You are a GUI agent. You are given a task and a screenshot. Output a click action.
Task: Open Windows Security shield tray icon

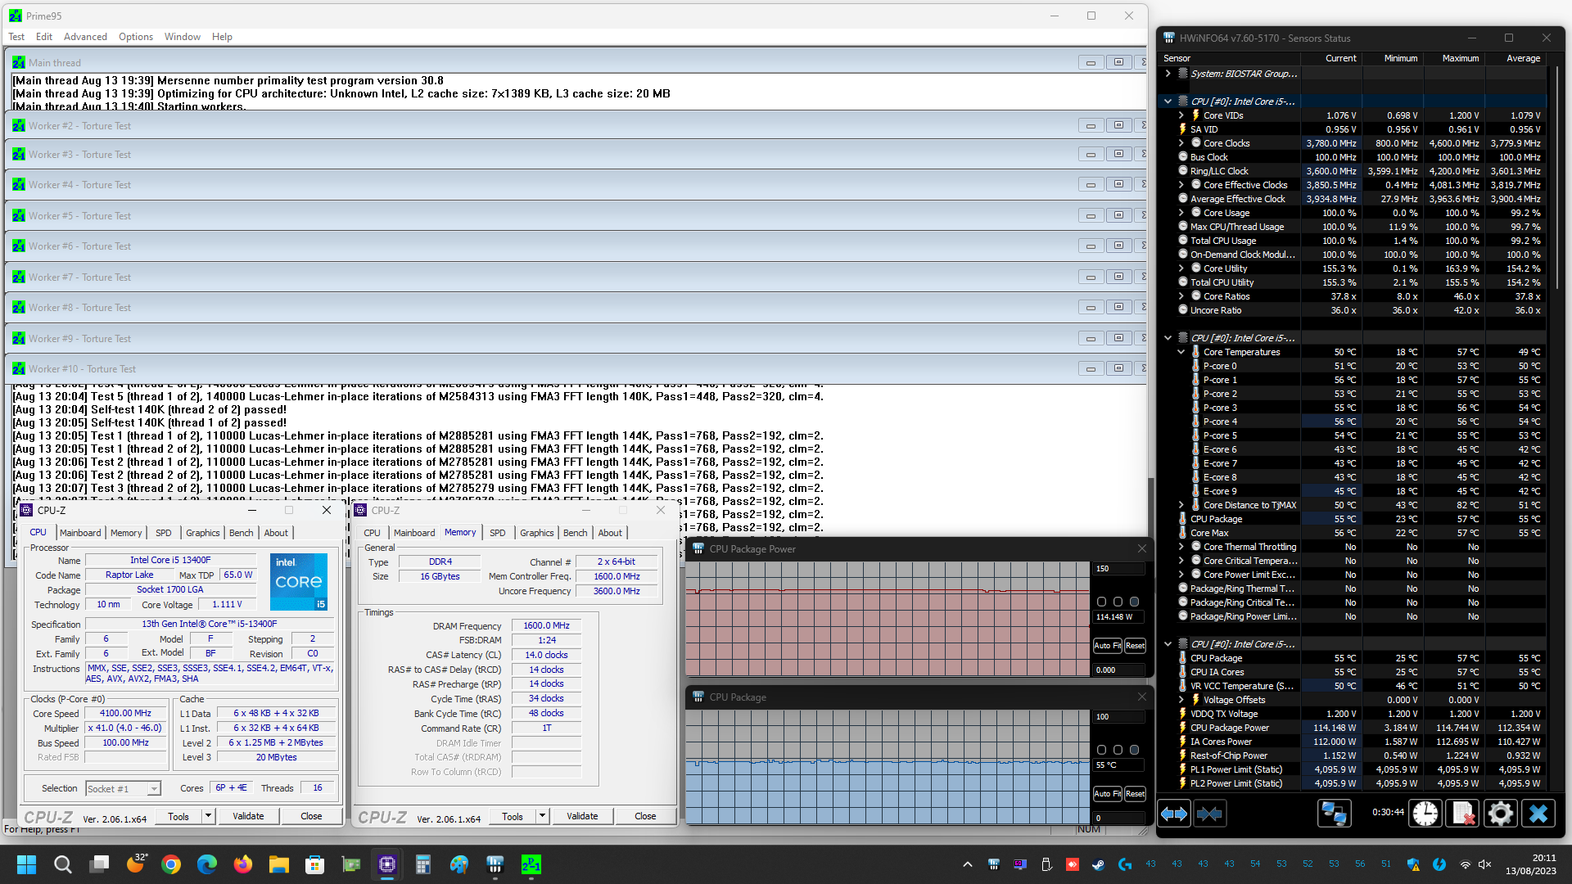1413,864
